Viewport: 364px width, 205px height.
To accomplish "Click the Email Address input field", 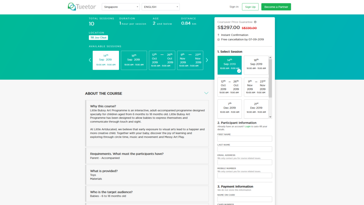I will coord(245,162).
